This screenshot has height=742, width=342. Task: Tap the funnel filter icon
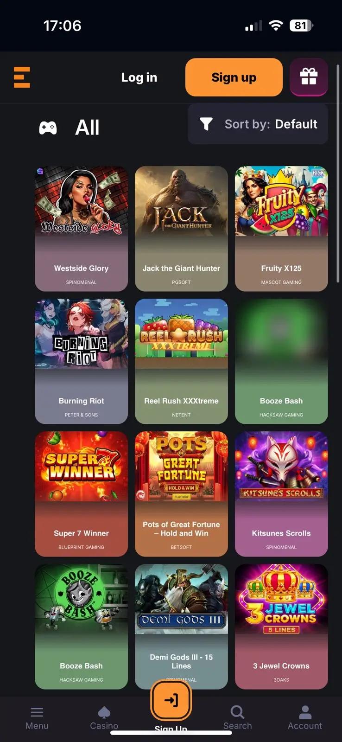click(206, 124)
